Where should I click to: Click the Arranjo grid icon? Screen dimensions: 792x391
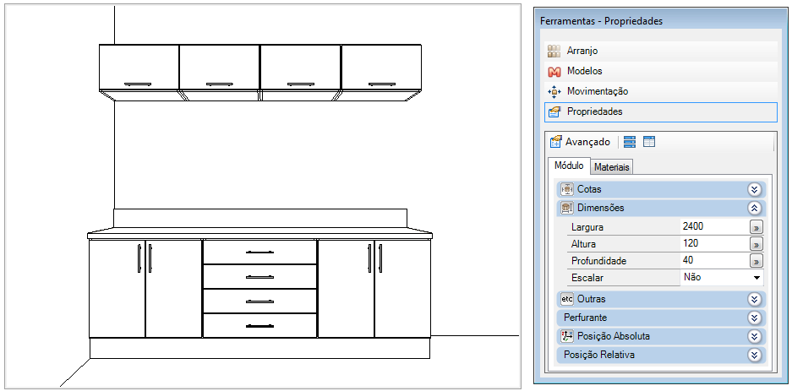[554, 51]
